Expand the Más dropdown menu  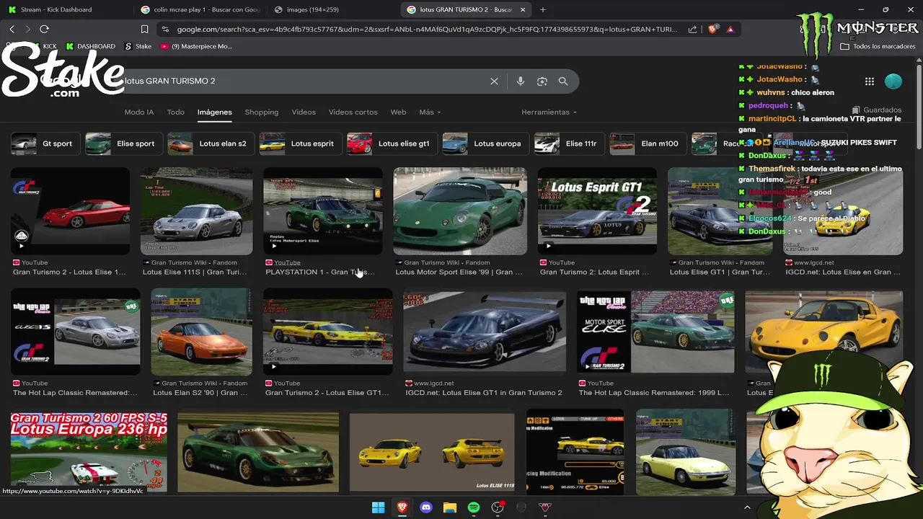[430, 112]
